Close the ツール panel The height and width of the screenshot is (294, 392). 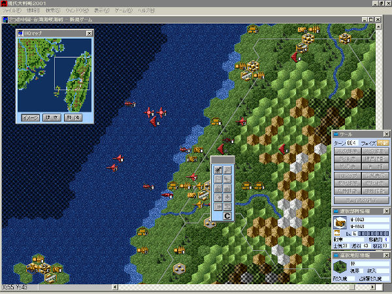pyautogui.click(x=386, y=134)
